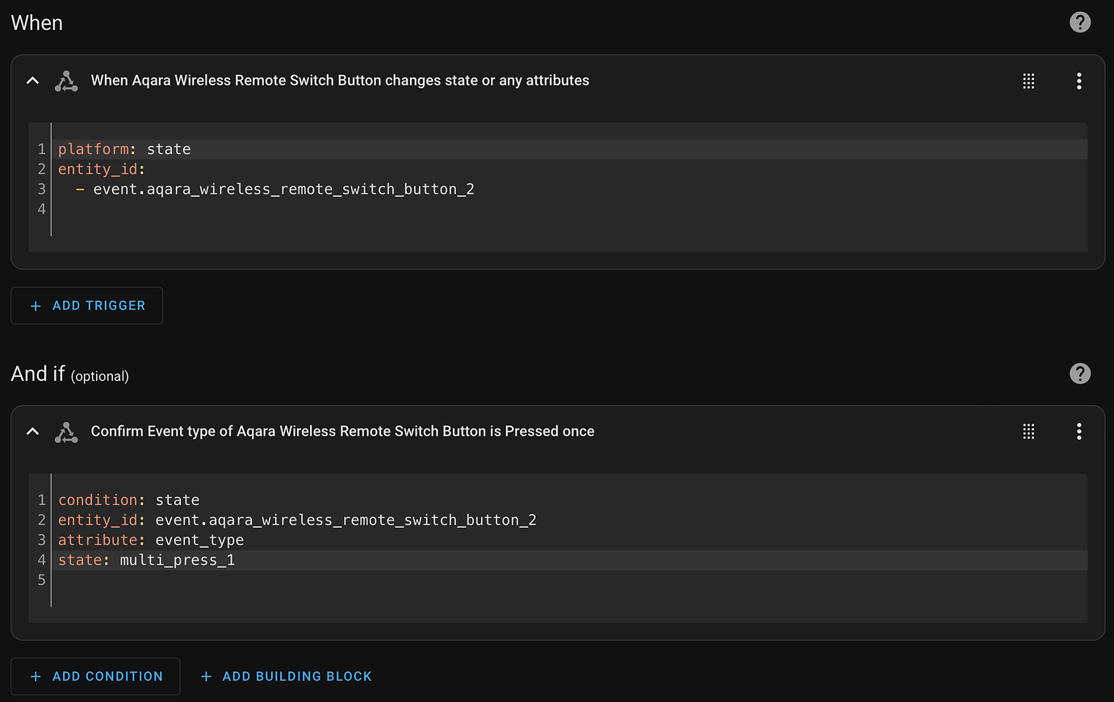The width and height of the screenshot is (1114, 702).
Task: Collapse the Confirm Event type condition card
Action: (33, 432)
